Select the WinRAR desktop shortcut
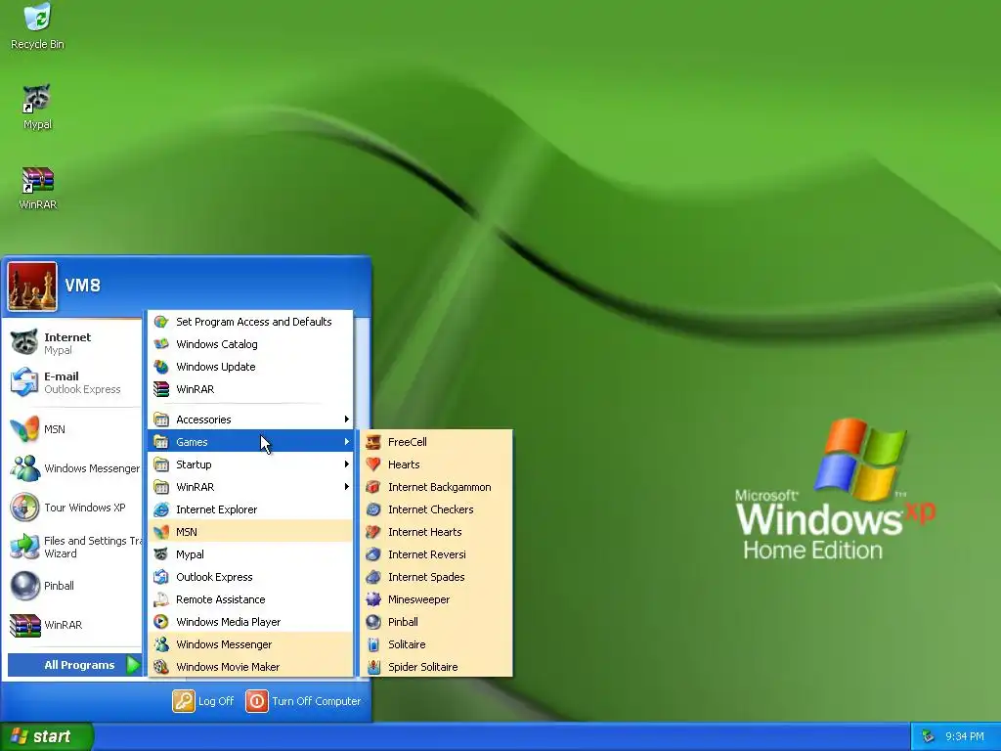The height and width of the screenshot is (751, 1001). pyautogui.click(x=37, y=188)
